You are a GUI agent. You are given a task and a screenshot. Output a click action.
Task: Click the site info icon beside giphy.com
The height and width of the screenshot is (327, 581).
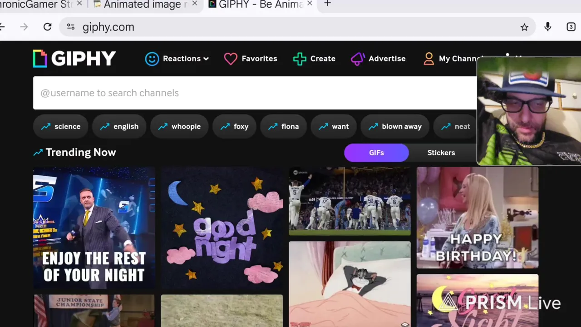[71, 27]
